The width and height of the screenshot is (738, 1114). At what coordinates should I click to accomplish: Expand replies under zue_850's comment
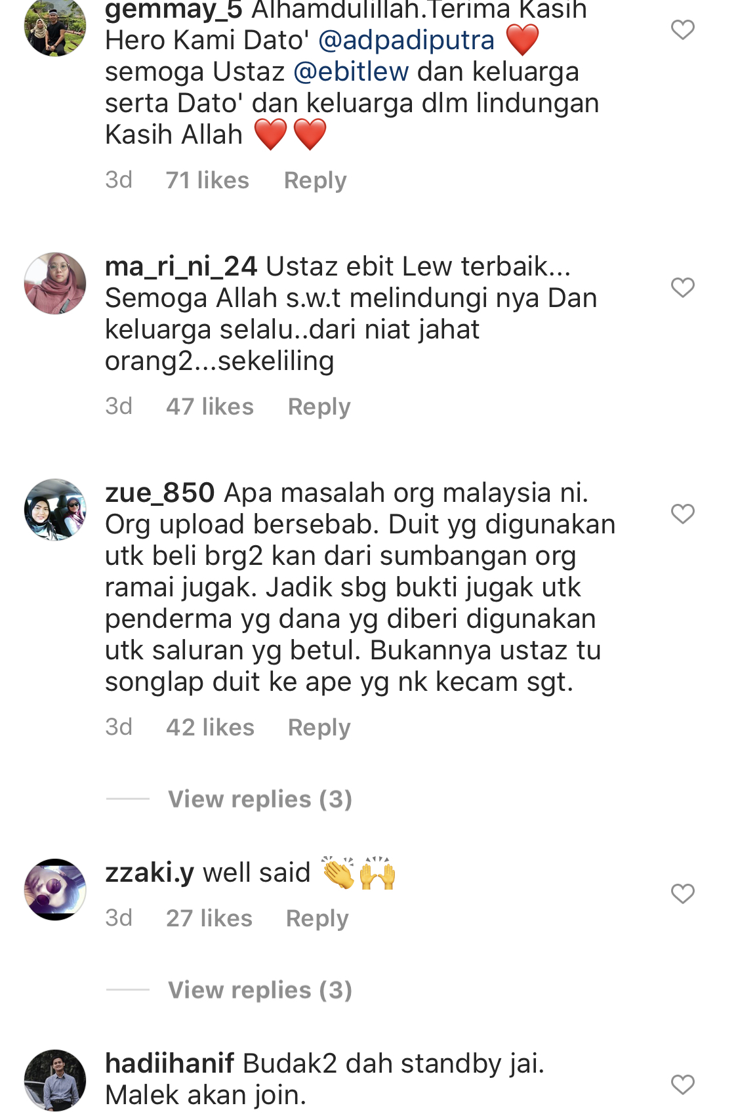[260, 799]
